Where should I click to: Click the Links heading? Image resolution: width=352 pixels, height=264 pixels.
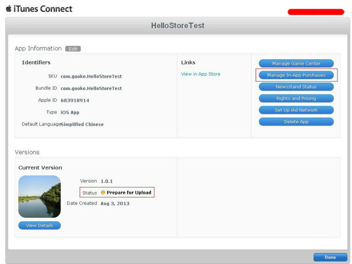click(x=188, y=62)
